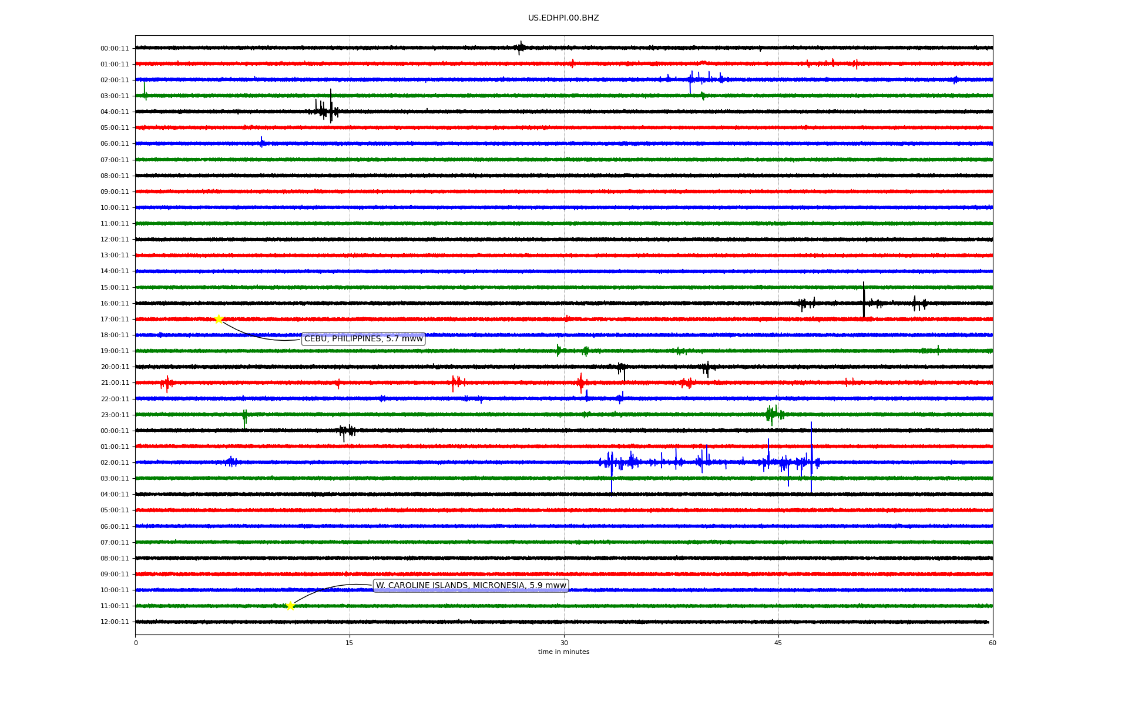1128x705 pixels.
Task: Click the 16:00:11 time label
Action: (115, 303)
